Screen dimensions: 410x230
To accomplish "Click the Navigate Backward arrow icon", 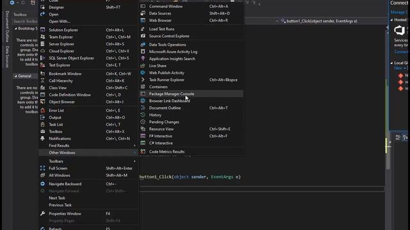I will 43,184.
